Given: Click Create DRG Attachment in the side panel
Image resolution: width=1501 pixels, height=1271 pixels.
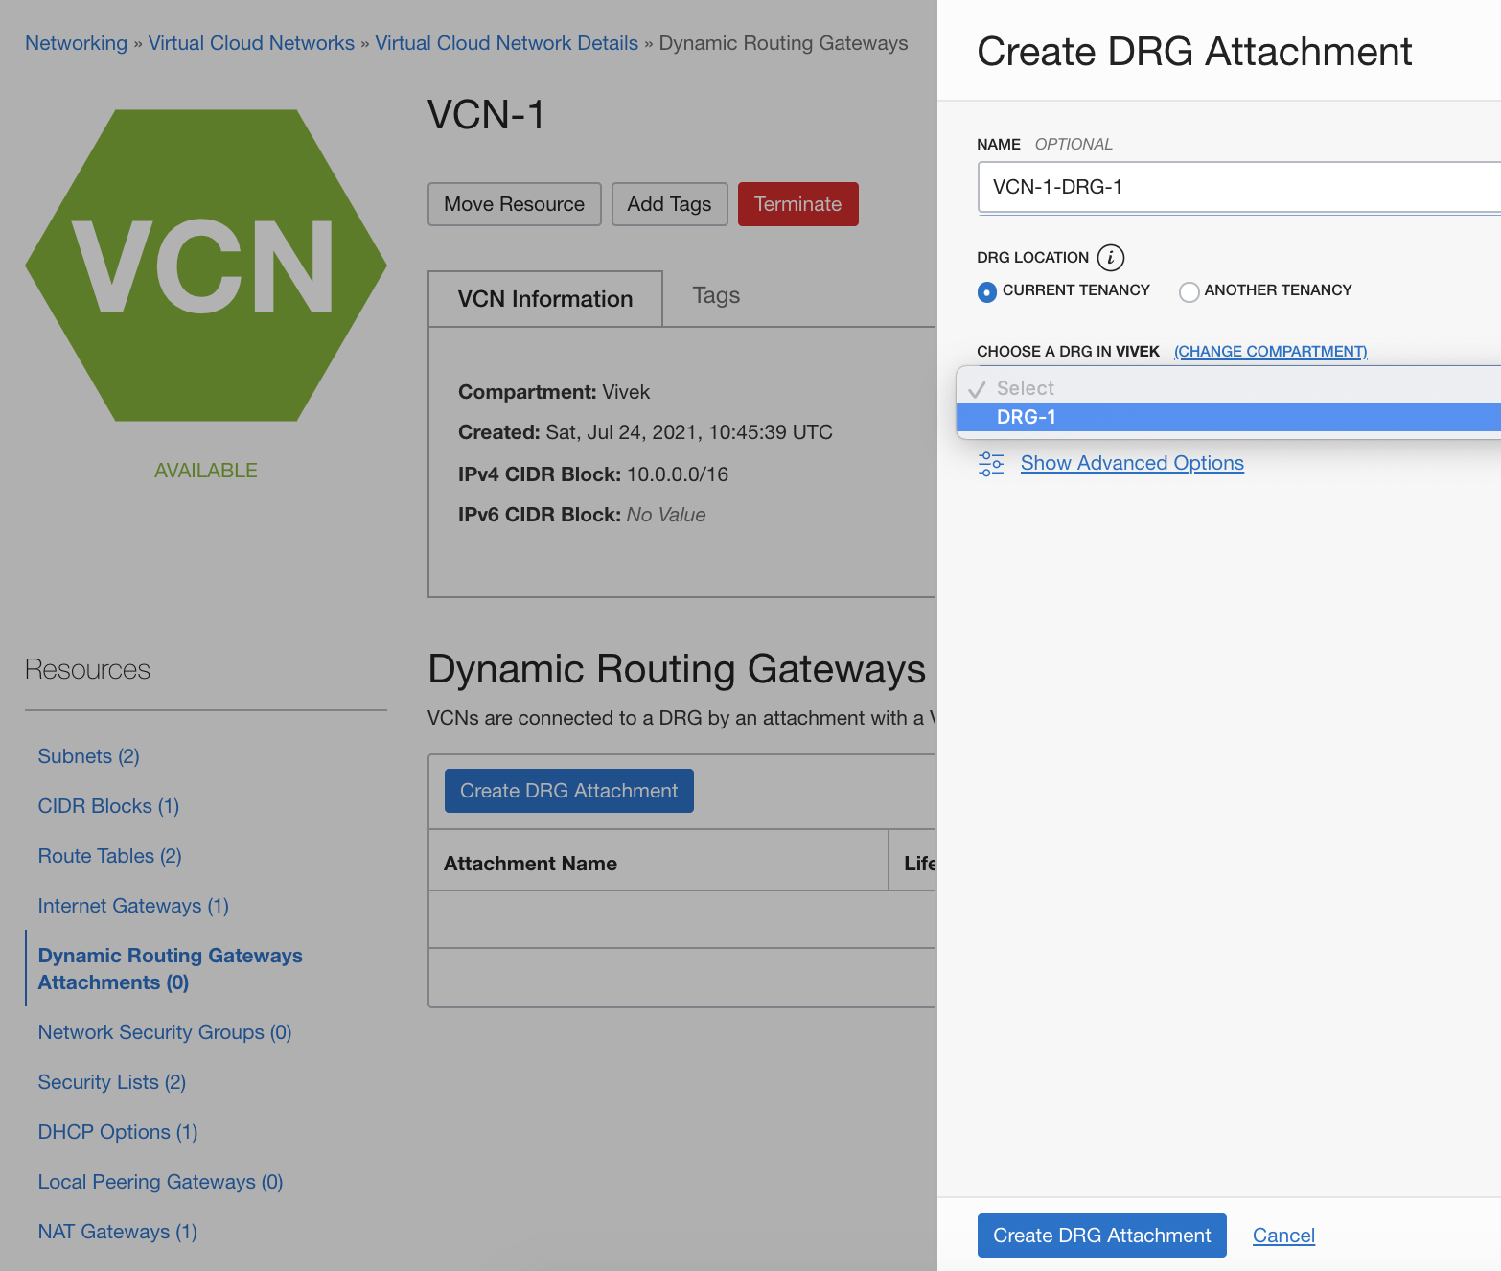Looking at the screenshot, I should click(x=1100, y=1236).
